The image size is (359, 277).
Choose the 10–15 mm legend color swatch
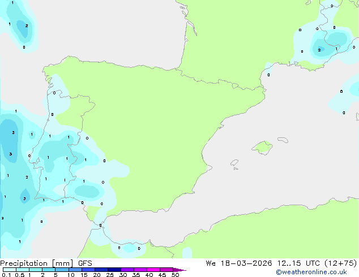[75, 270]
